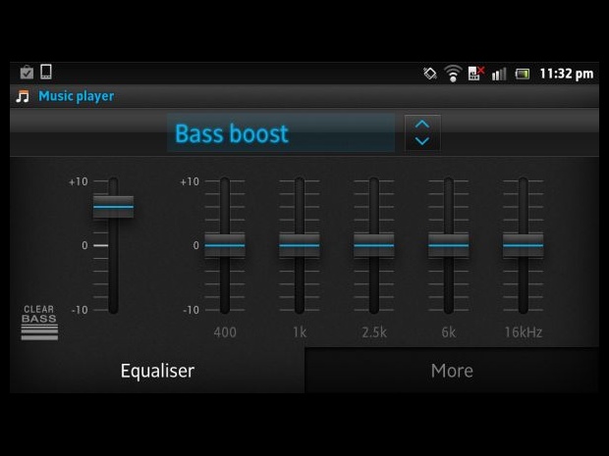The image size is (609, 456).
Task: Click the 1k frequency label
Action: [x=300, y=332]
